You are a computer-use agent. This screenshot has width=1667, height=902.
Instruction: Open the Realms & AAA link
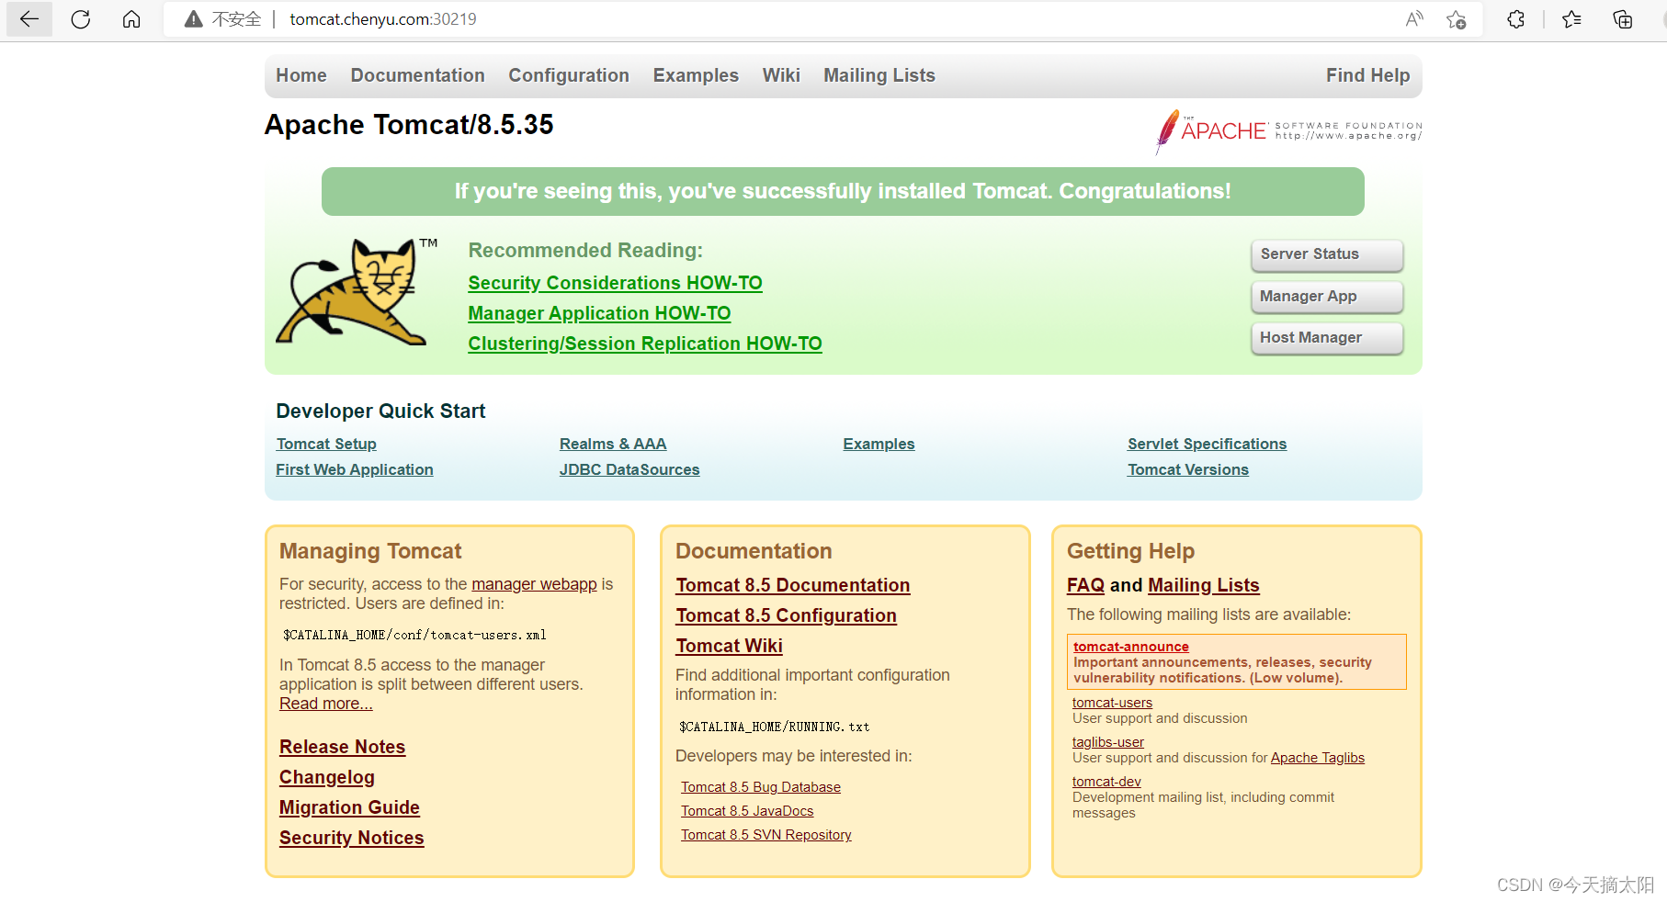coord(613,444)
